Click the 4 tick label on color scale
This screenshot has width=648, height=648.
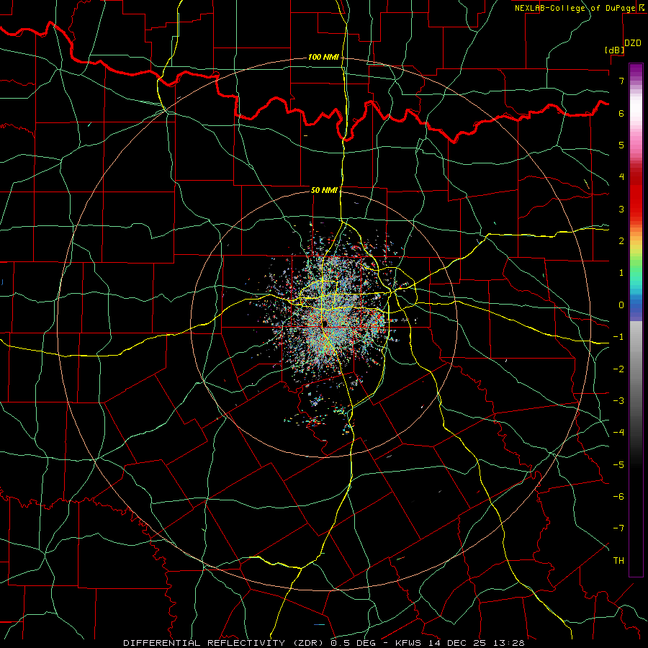tap(621, 177)
